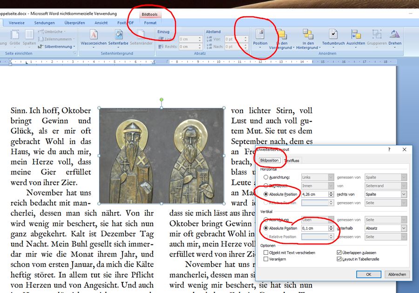The image size is (419, 293).
Task: Open the Position dropdown in Anordnen group
Action: coord(260,37)
